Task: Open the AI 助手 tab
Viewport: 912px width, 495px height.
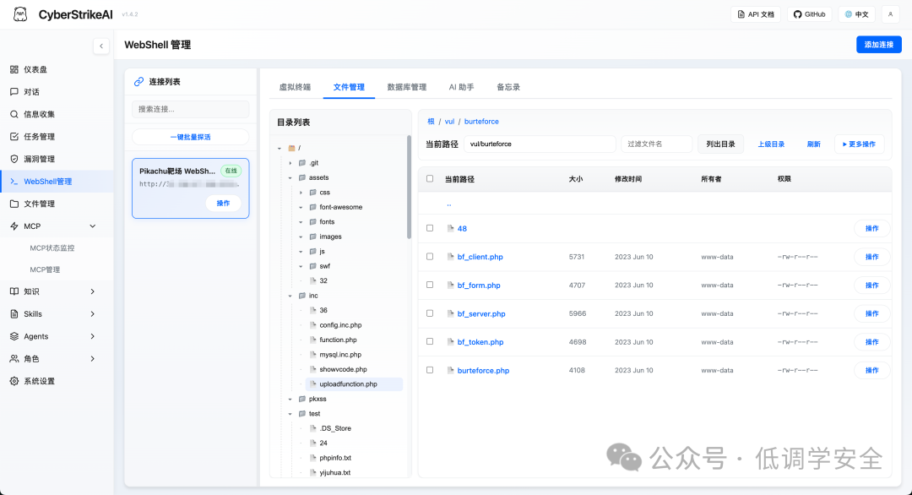Action: 461,87
